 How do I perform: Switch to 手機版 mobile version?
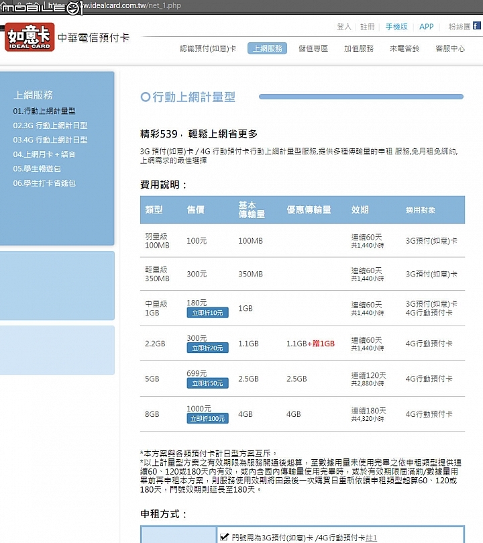(x=396, y=27)
